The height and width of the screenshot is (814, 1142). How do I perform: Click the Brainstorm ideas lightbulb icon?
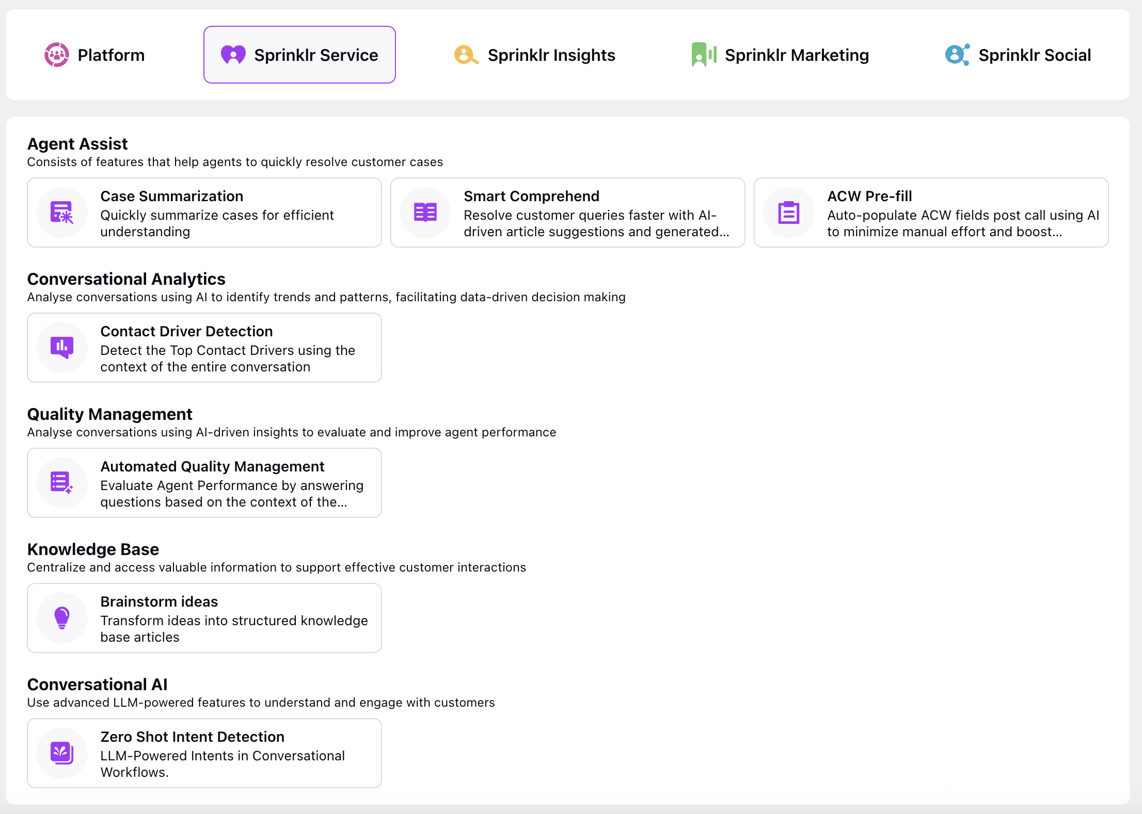click(x=62, y=618)
